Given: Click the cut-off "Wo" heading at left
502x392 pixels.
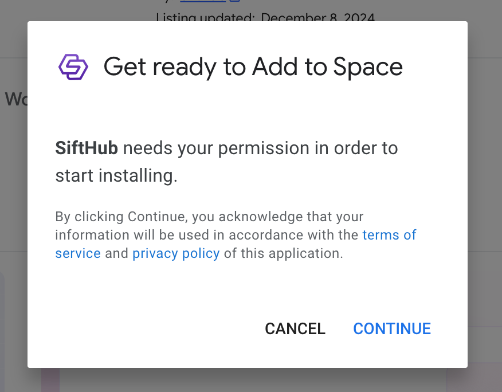Looking at the screenshot, I should pos(15,99).
